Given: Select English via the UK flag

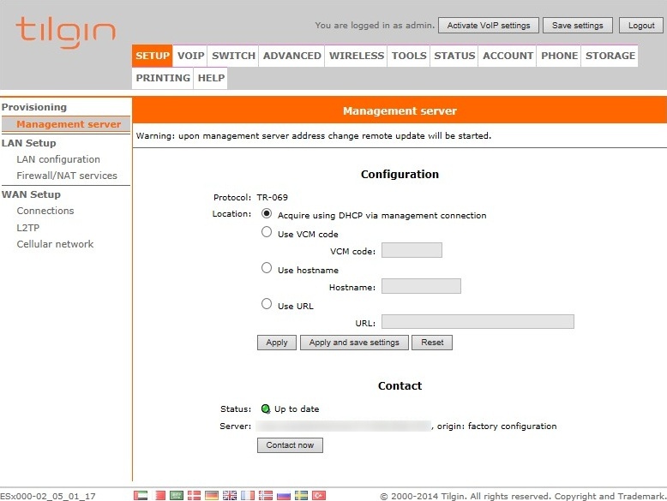Looking at the screenshot, I should click(230, 495).
